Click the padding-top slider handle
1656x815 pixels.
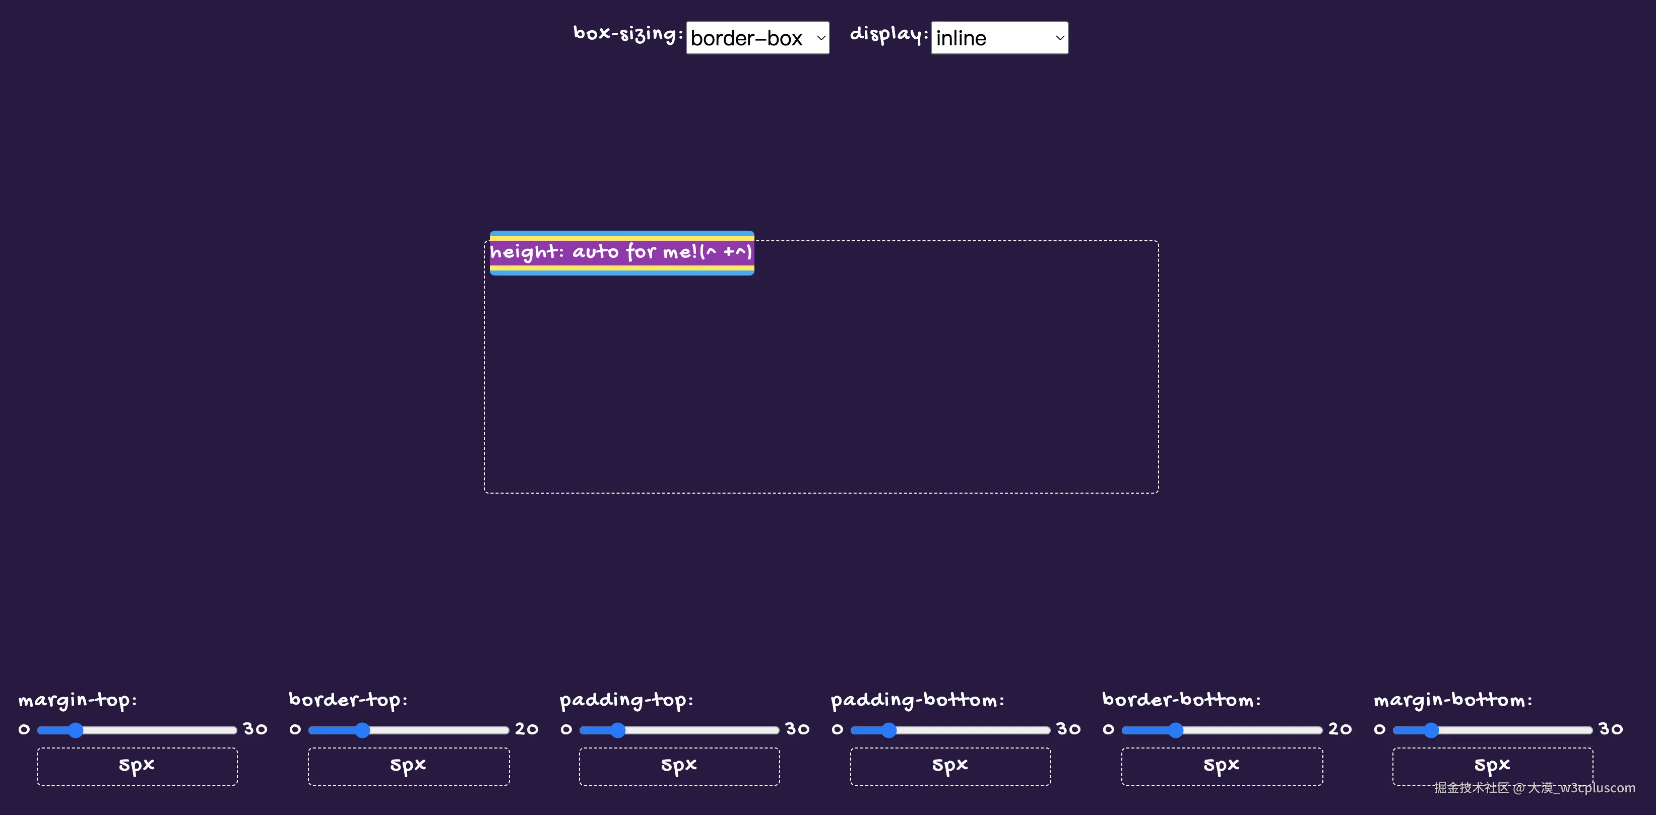pos(617,730)
